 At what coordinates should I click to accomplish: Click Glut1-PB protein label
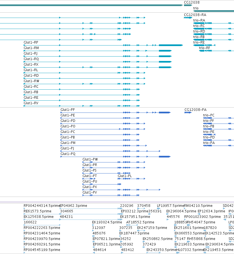[x=68, y=137]
